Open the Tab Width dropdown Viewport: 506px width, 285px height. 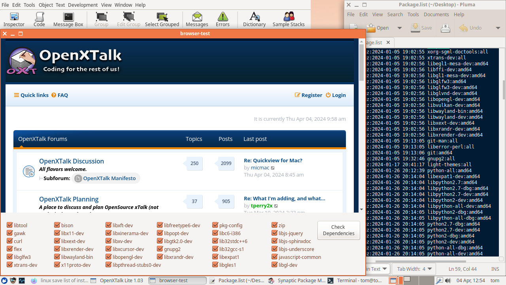(x=414, y=269)
